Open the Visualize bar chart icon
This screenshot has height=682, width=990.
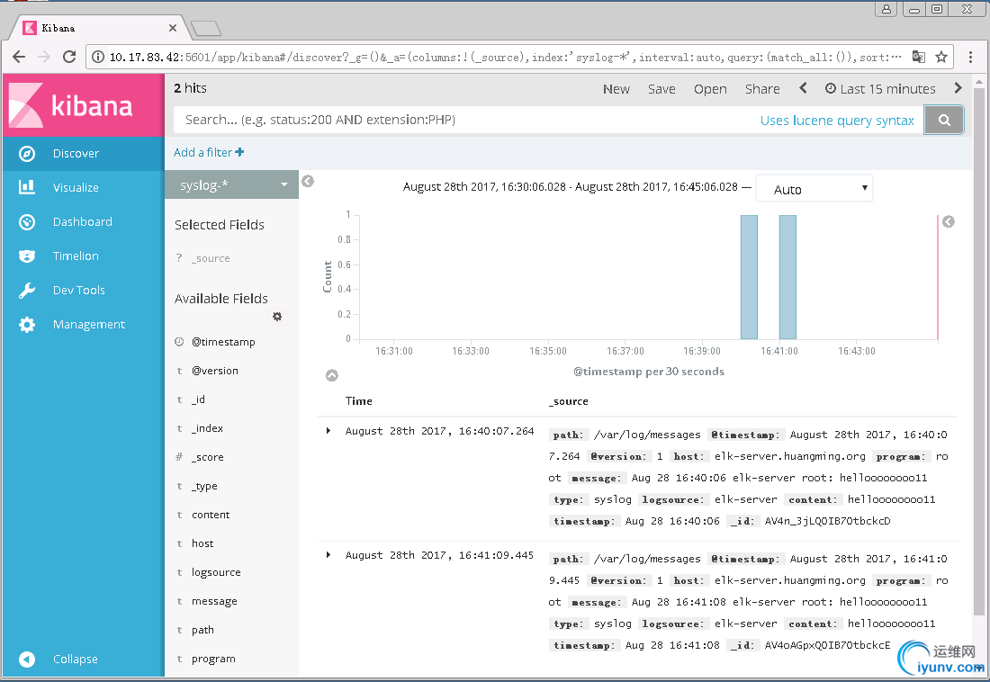pos(26,187)
